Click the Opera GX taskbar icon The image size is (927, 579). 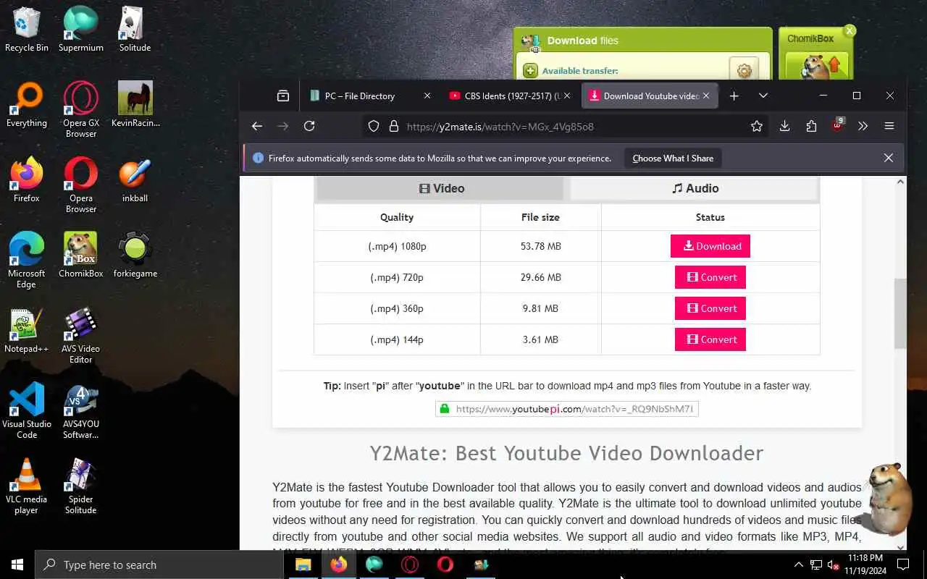(410, 565)
